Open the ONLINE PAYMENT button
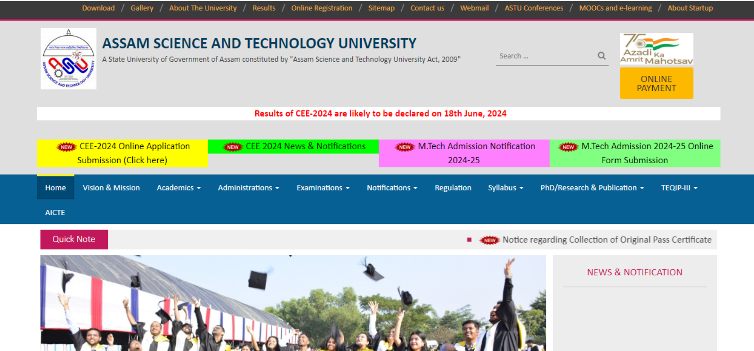This screenshot has height=351, width=754. click(x=657, y=83)
